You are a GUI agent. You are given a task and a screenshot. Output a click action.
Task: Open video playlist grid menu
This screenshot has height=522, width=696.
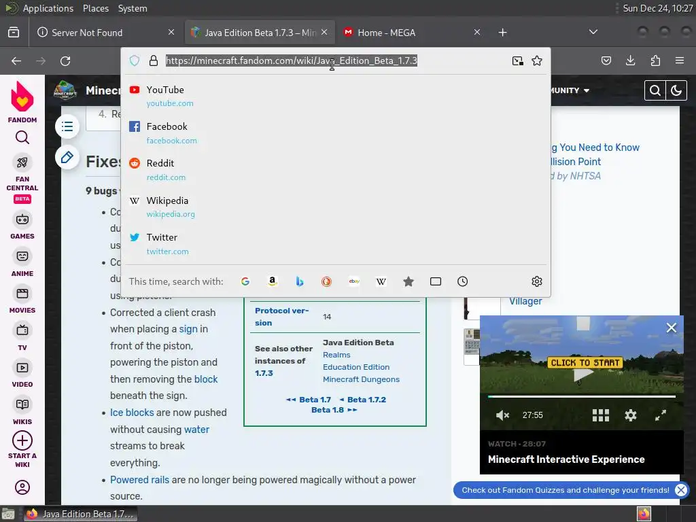coord(601,415)
